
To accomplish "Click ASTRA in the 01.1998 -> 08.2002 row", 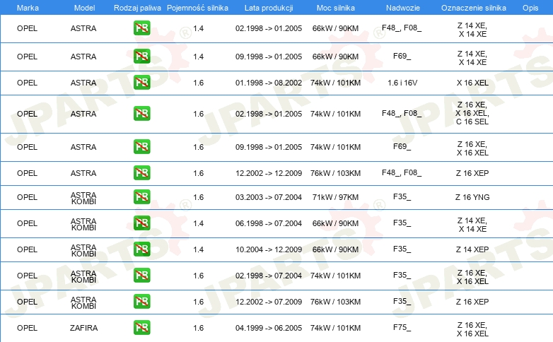I will click(x=83, y=83).
